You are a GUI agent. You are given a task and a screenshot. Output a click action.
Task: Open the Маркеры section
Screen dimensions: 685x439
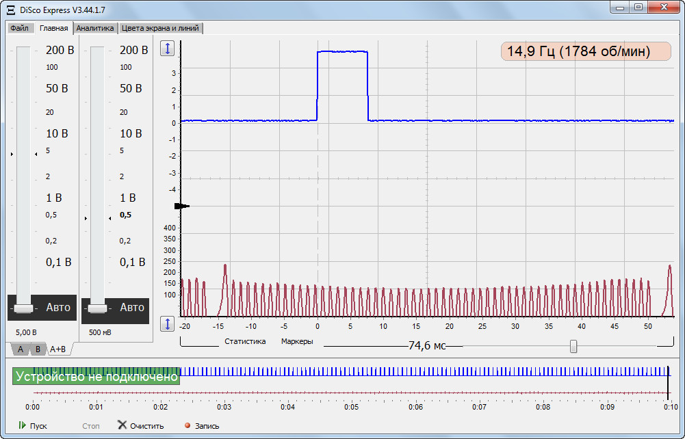pyautogui.click(x=297, y=341)
